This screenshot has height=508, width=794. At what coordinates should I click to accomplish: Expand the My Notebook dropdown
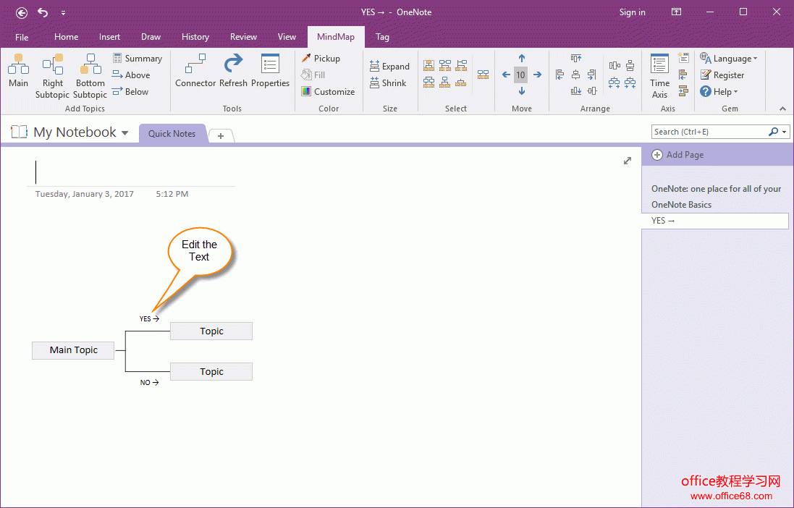125,133
